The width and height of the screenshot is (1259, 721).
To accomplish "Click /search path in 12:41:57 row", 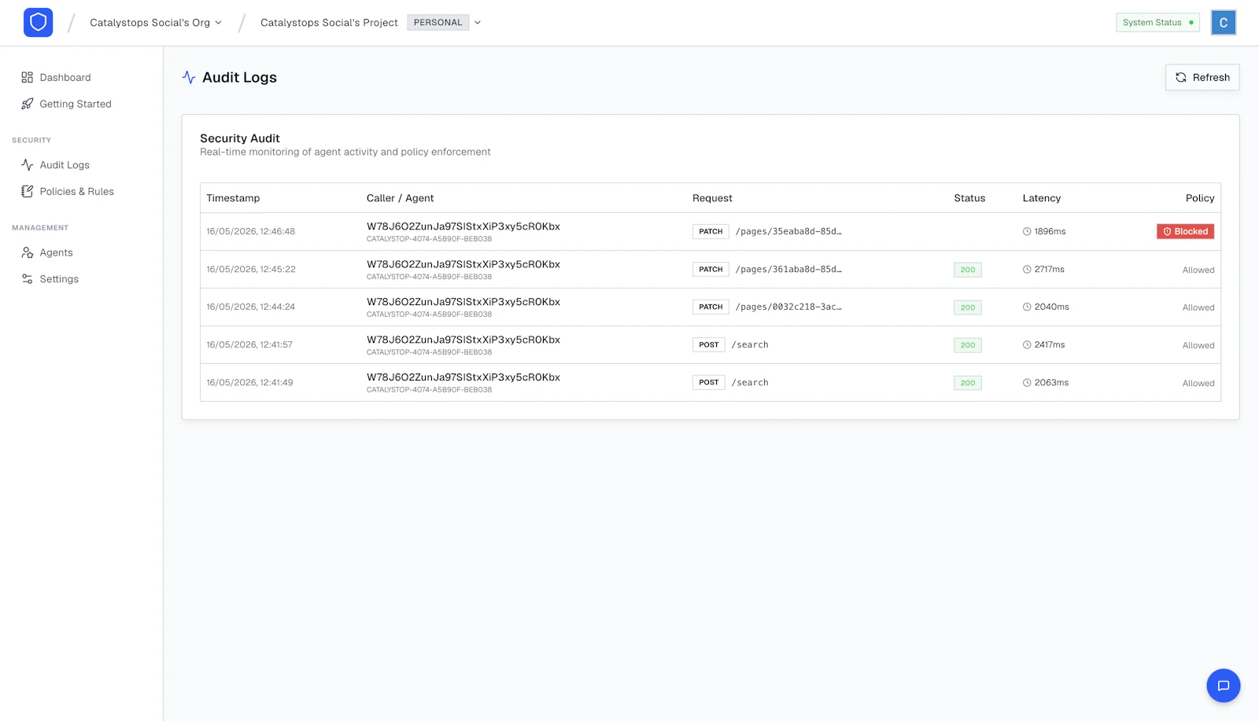I will tap(750, 344).
